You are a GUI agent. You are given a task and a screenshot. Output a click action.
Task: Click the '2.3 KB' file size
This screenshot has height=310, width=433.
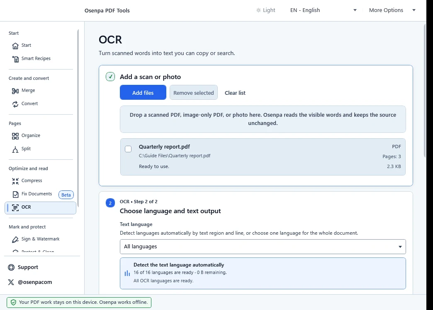[x=394, y=166]
